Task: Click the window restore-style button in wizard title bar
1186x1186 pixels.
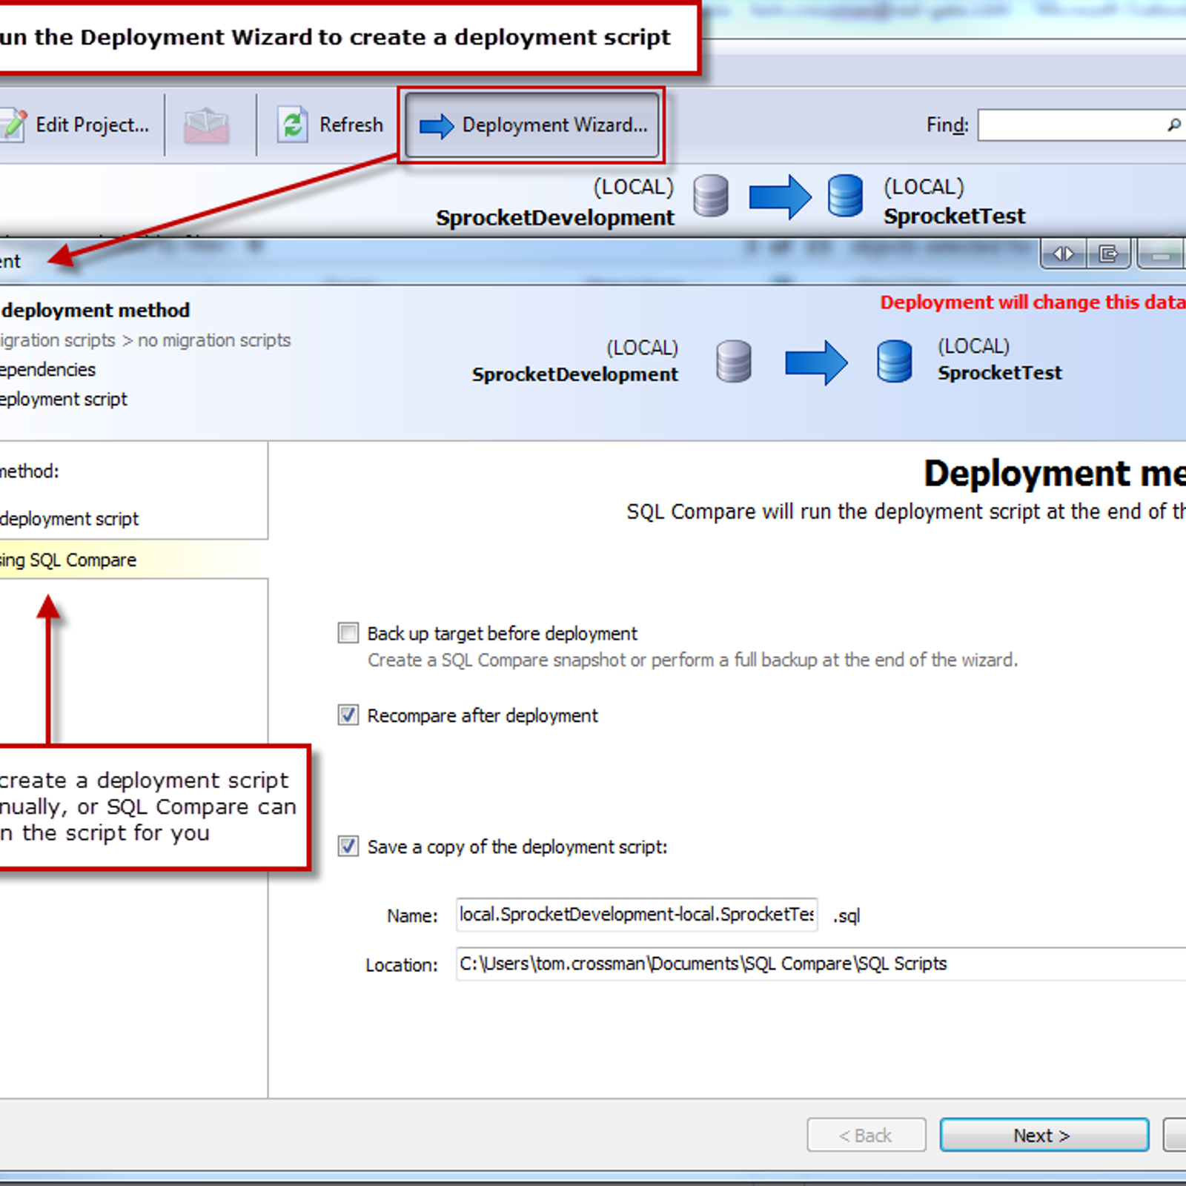Action: tap(1108, 254)
